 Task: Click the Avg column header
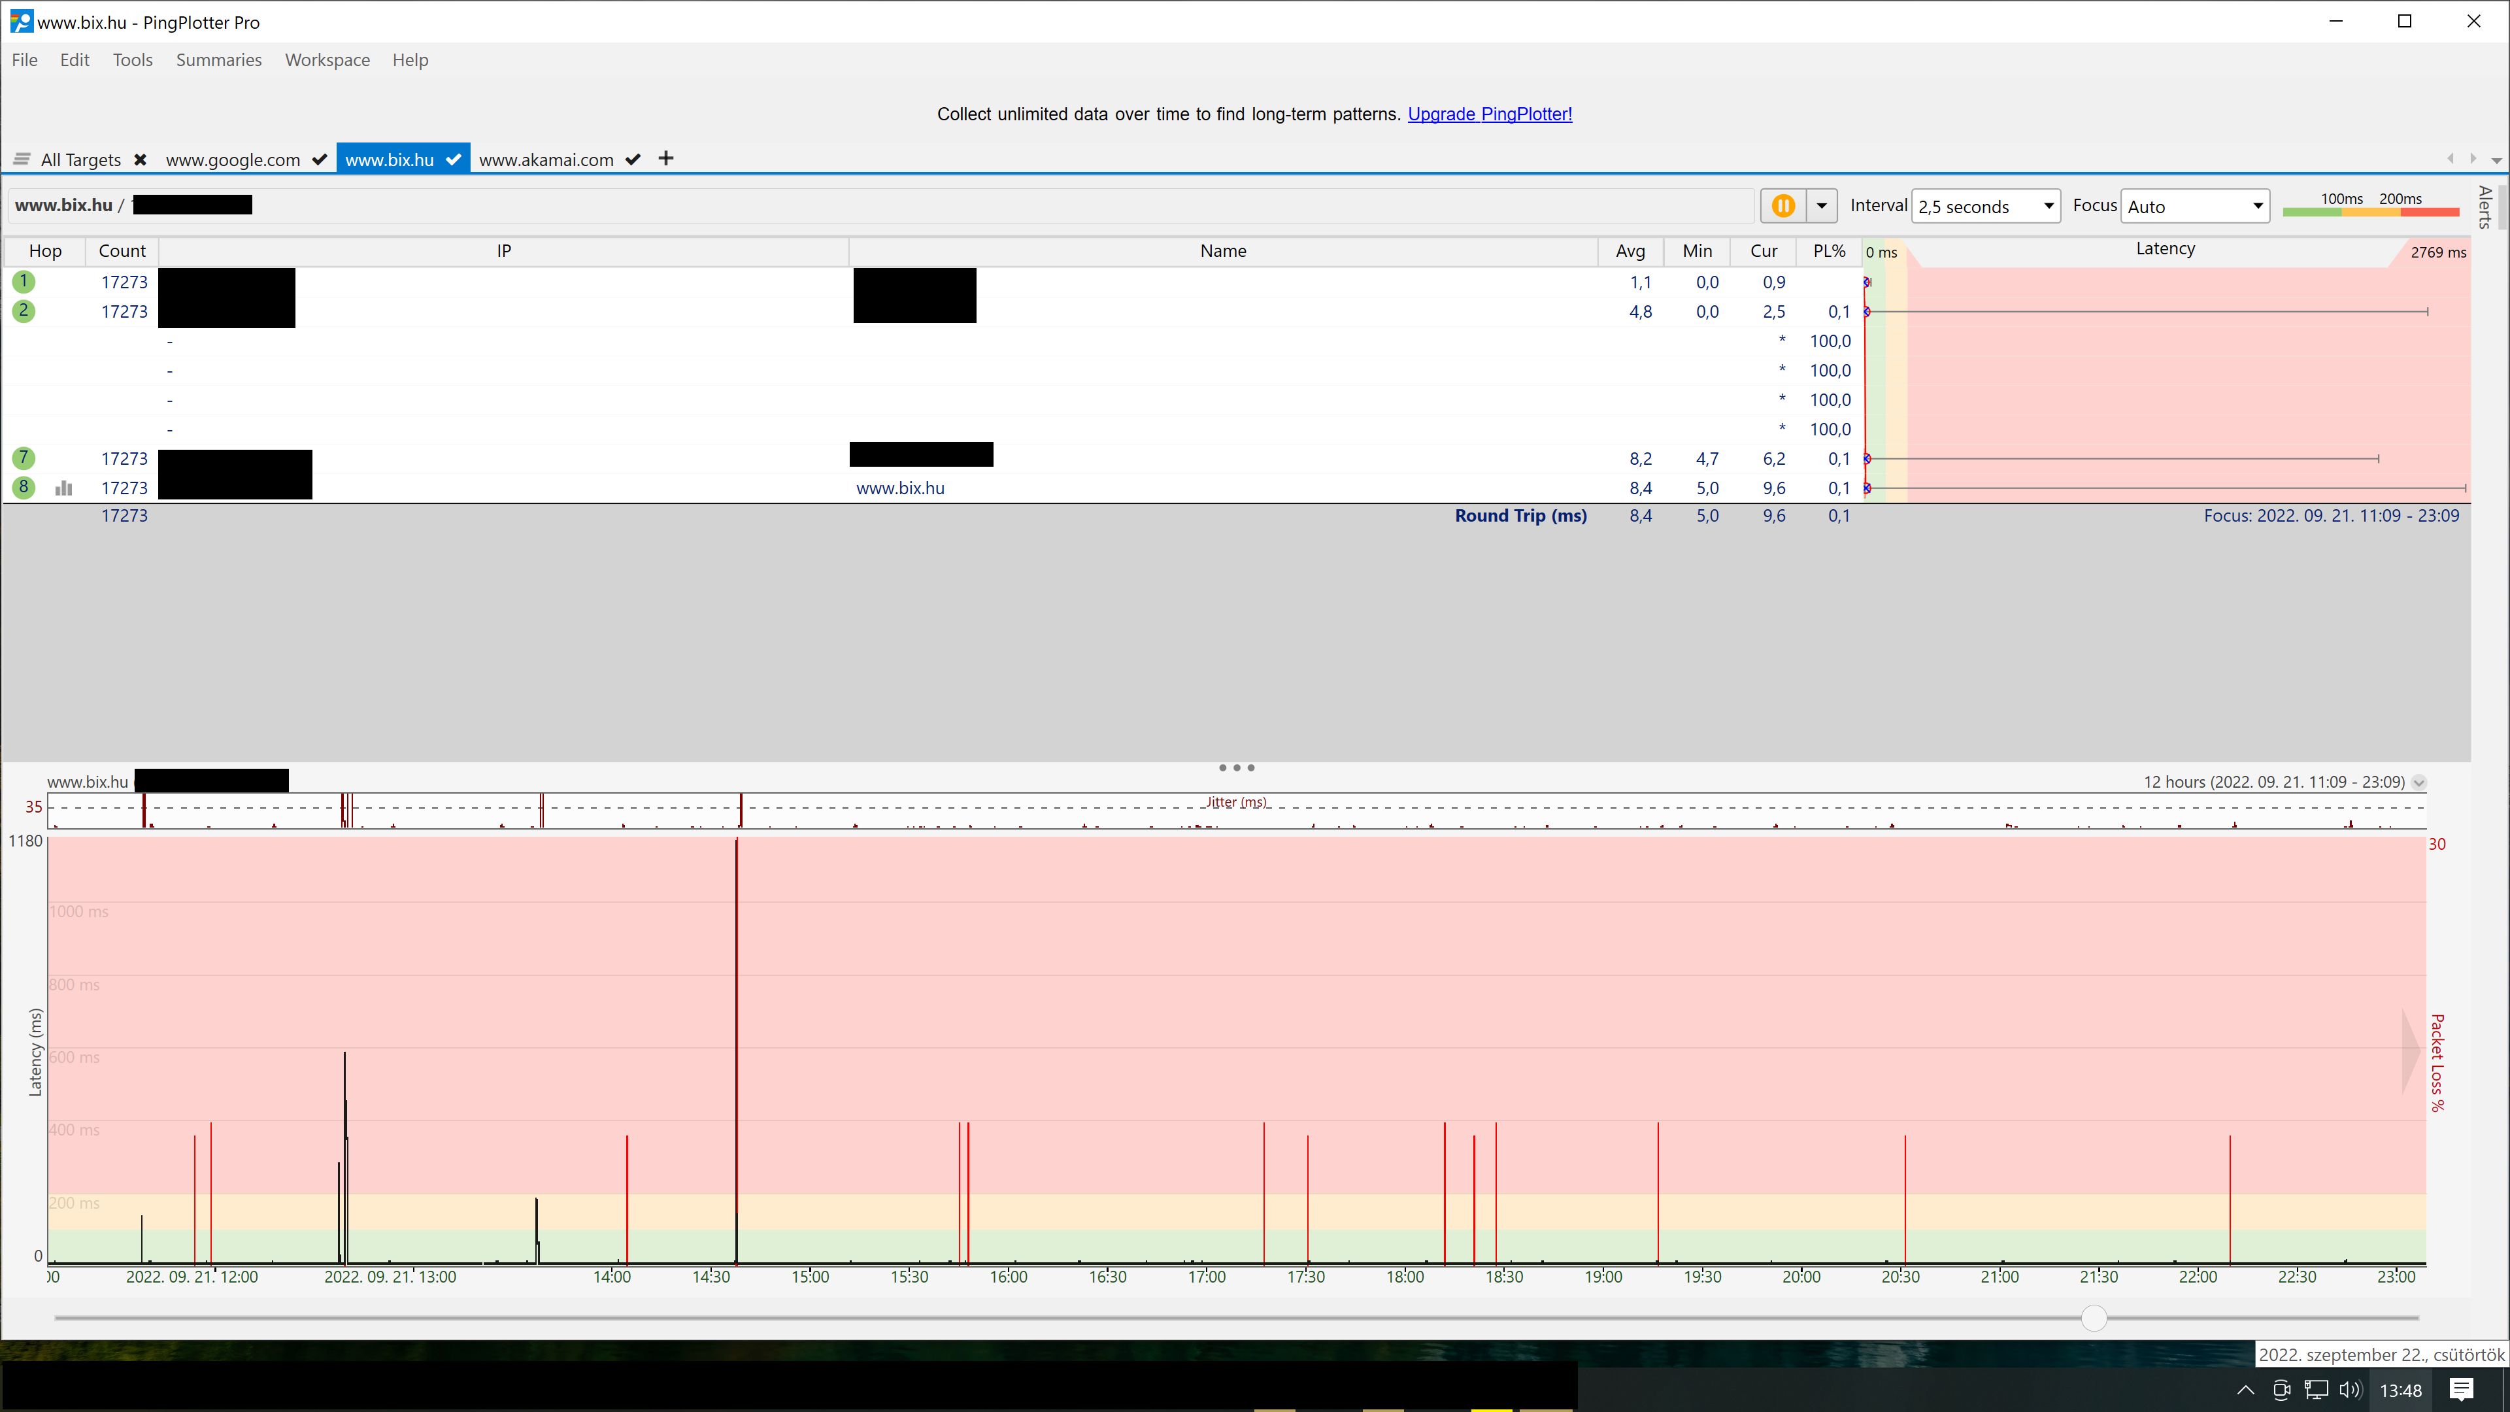pos(1630,250)
